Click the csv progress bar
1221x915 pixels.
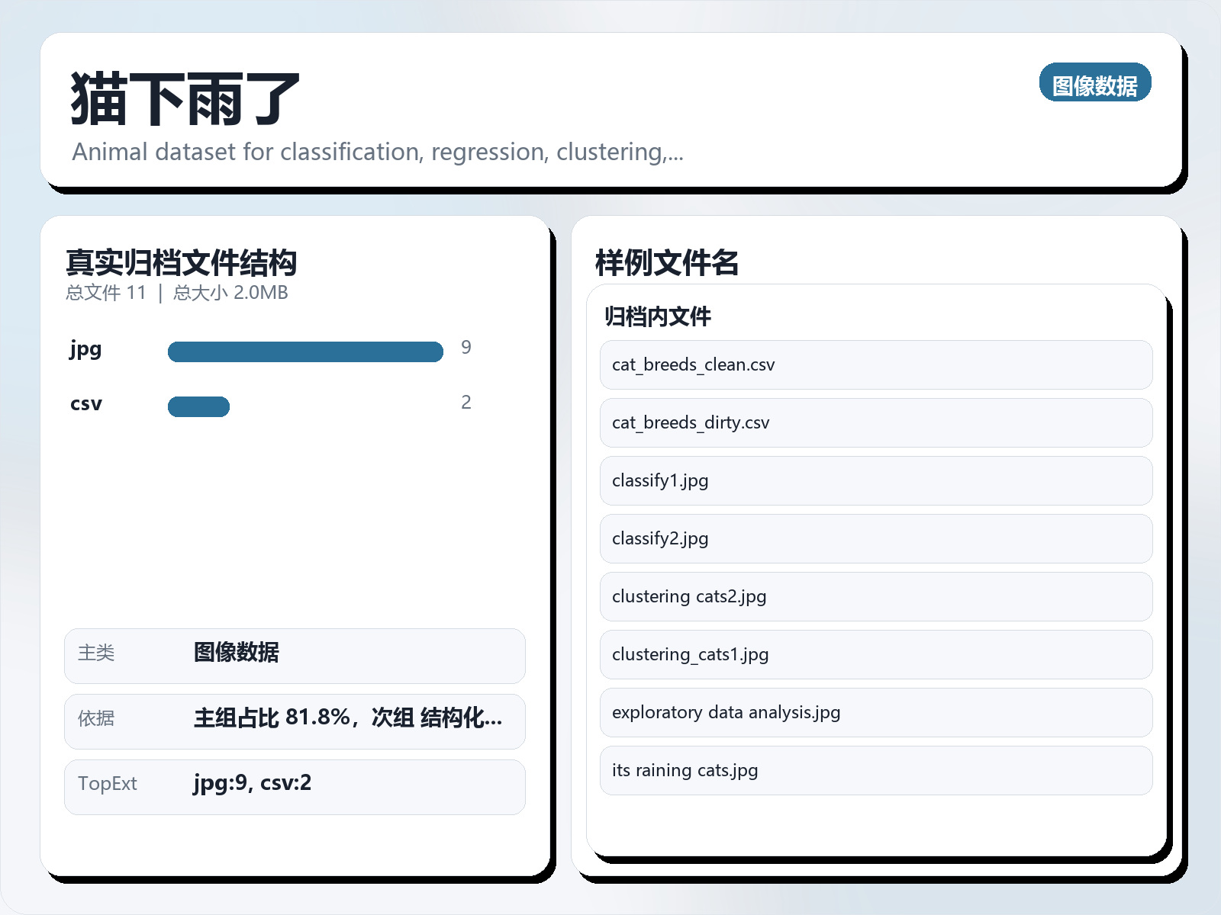click(198, 406)
